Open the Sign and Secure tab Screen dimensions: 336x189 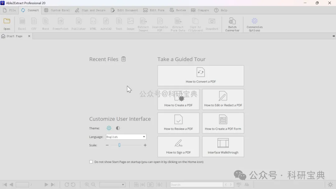click(x=90, y=10)
